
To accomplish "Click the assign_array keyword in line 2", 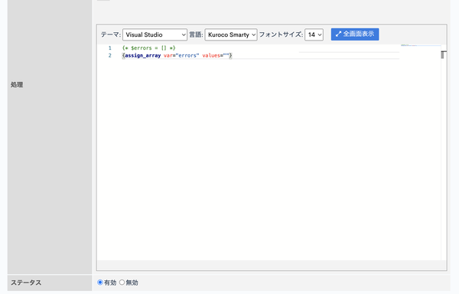I will pos(143,55).
